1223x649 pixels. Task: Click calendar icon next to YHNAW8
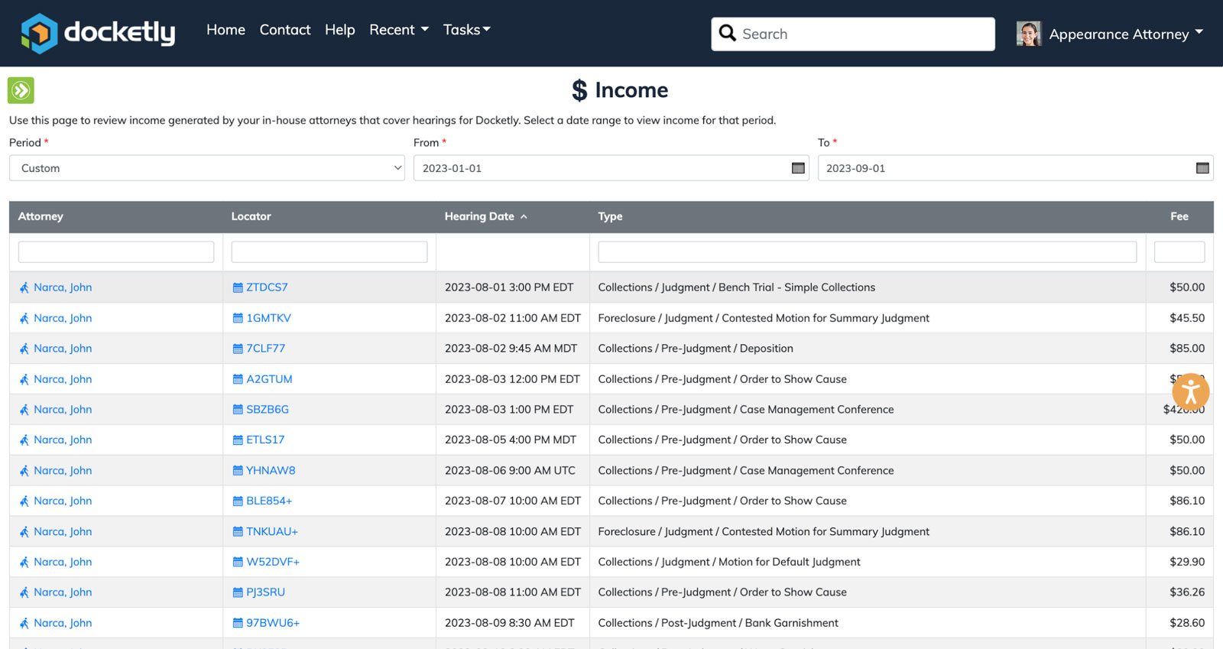pos(238,471)
